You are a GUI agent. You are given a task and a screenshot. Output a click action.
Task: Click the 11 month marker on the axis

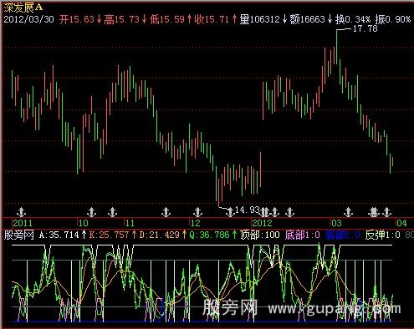(130, 223)
